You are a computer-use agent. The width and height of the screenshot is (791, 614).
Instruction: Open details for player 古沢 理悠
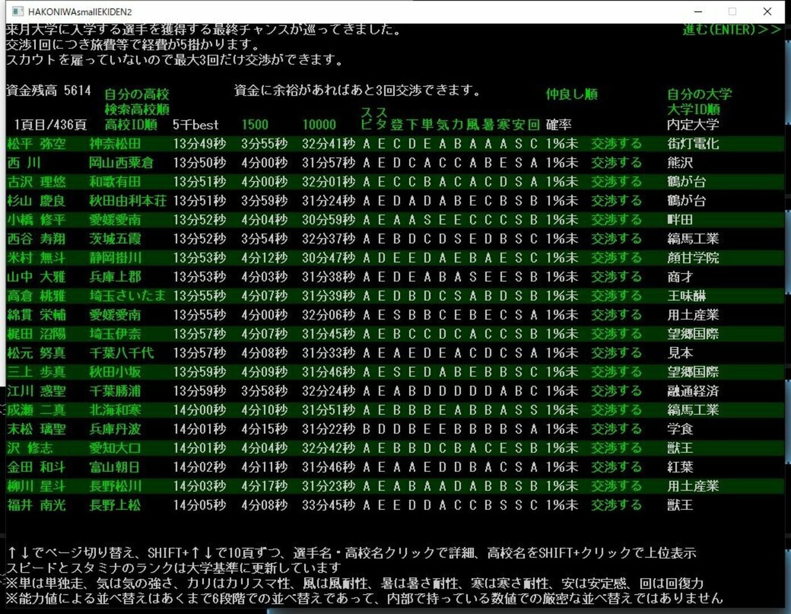point(37,182)
